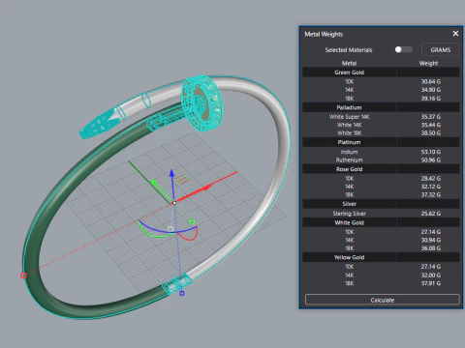Click the 36.08 G weight value
This screenshot has width=465, height=348.
click(431, 248)
